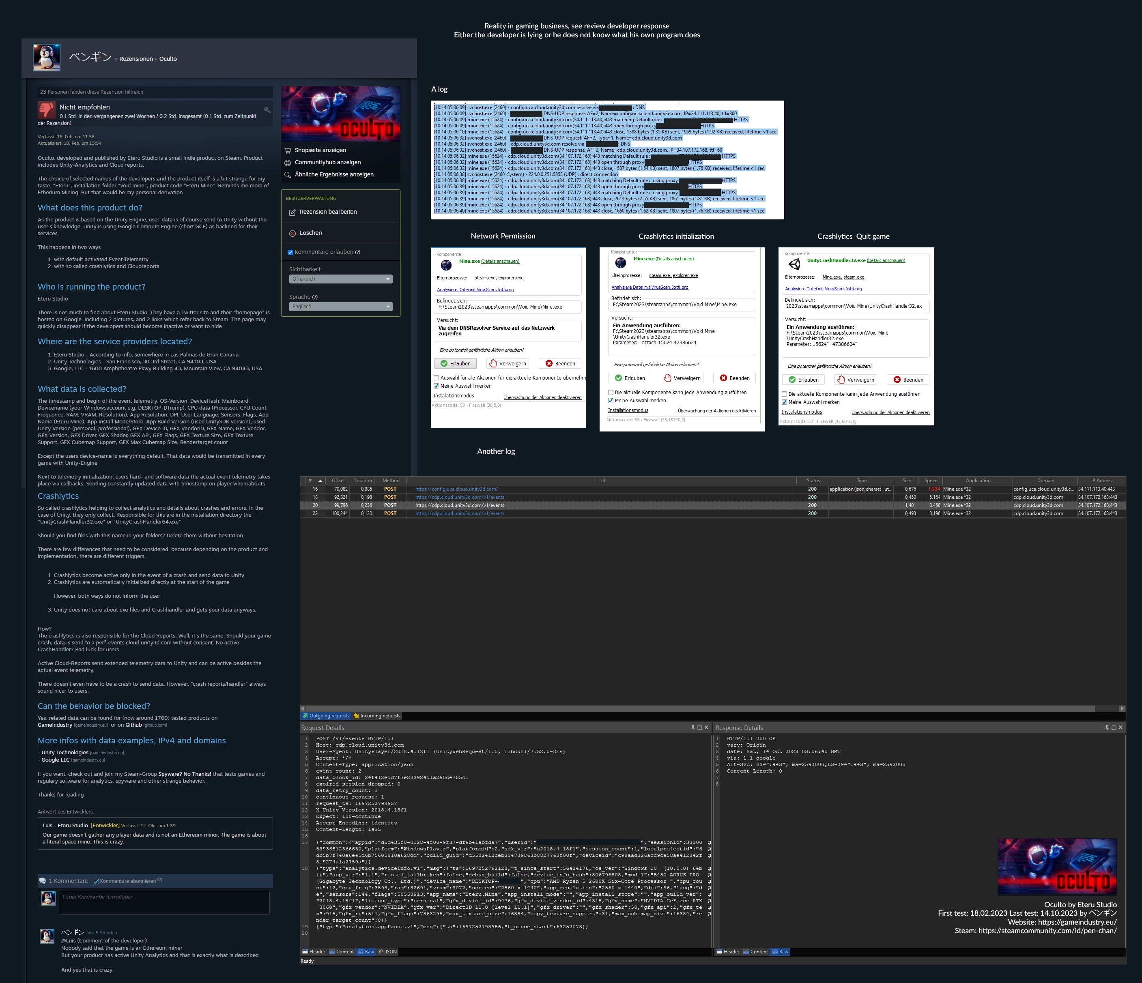Open the Shopseite anzeigen link

point(320,150)
